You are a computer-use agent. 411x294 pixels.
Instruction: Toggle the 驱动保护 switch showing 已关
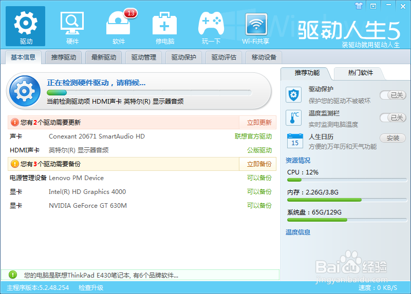[x=393, y=95]
